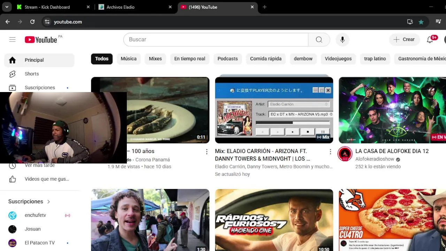Screen dimensions: 446x251
Task: Select the Música filter chip
Action: [129, 59]
